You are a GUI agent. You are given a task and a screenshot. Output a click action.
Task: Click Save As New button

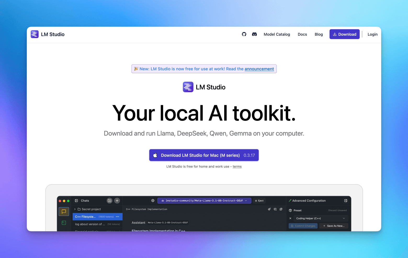click(x=334, y=226)
